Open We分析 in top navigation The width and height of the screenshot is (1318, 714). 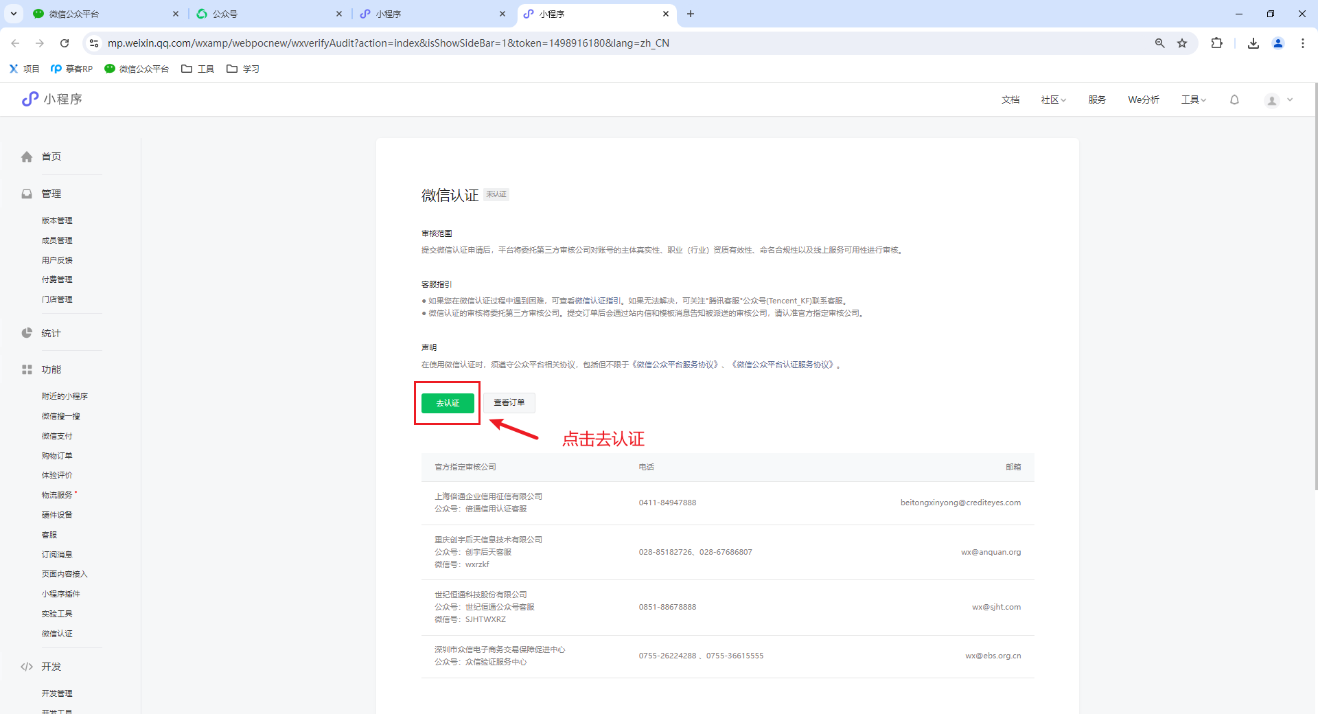(x=1144, y=100)
